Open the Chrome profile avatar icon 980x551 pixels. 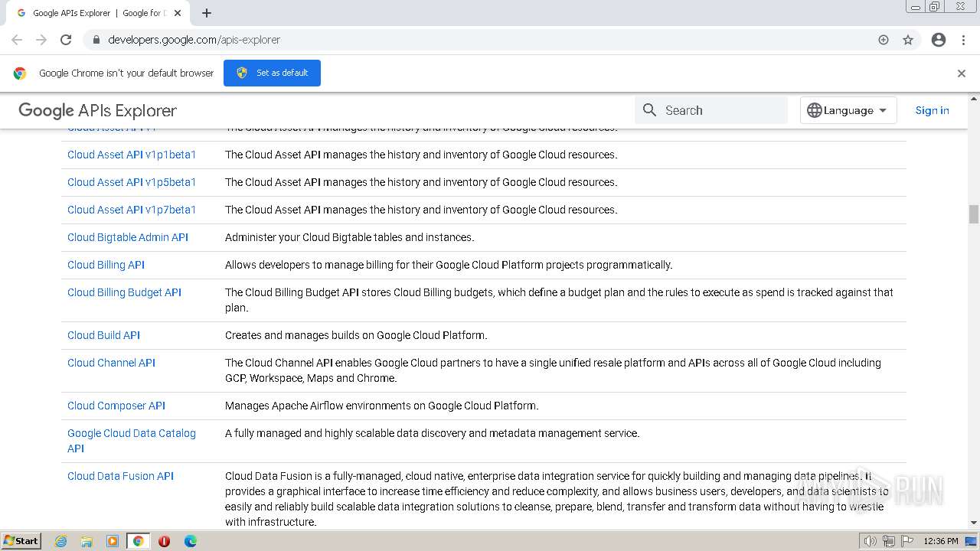(x=939, y=40)
